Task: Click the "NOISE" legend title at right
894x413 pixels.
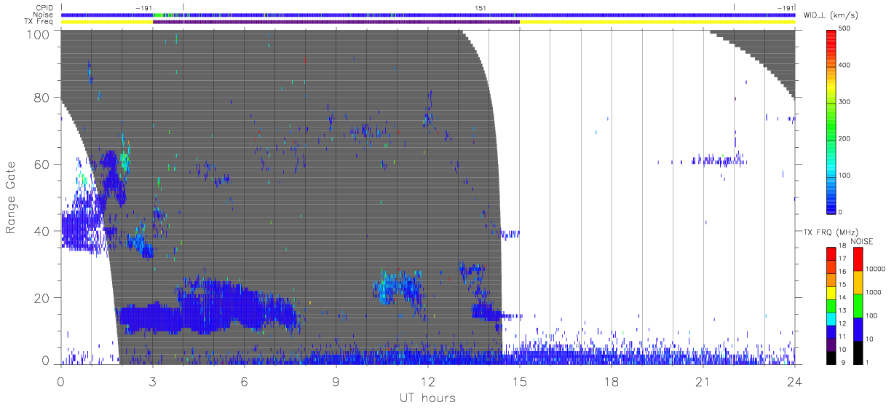Action: click(x=862, y=240)
